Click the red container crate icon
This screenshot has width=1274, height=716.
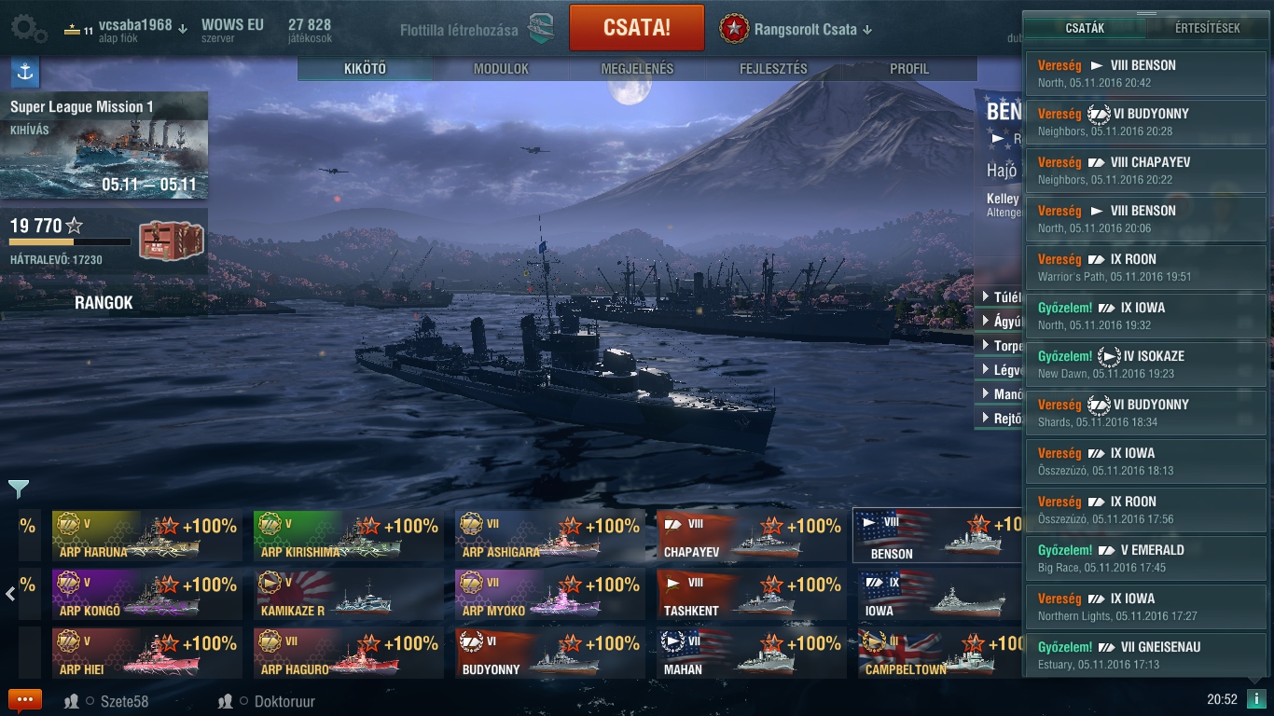pos(171,241)
